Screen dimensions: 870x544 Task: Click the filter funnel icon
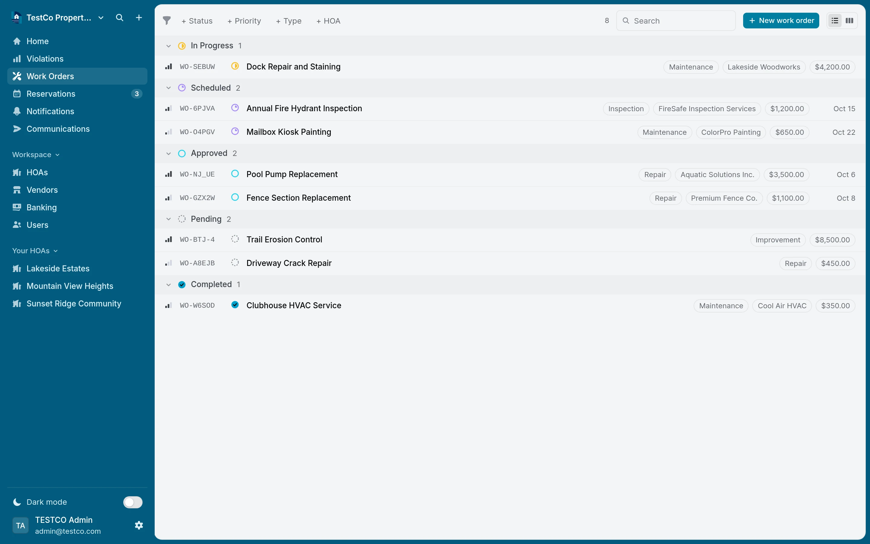tap(166, 21)
